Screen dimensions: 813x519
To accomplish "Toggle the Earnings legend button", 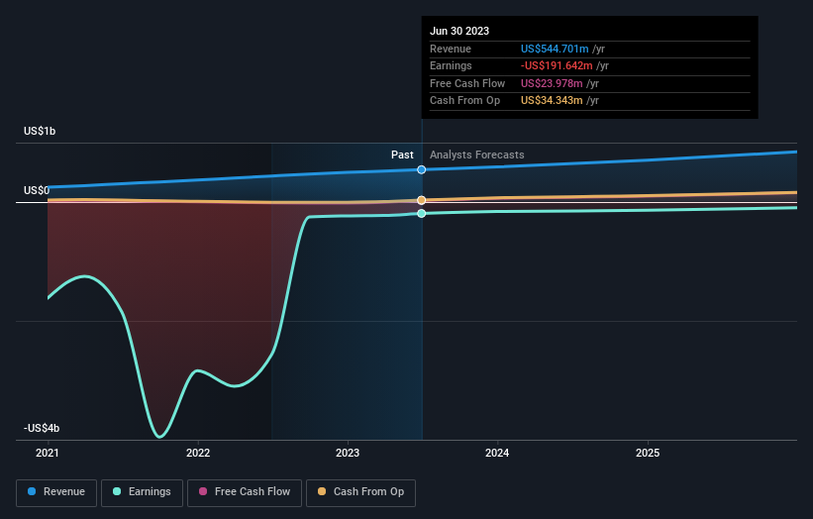I will pyautogui.click(x=142, y=492).
